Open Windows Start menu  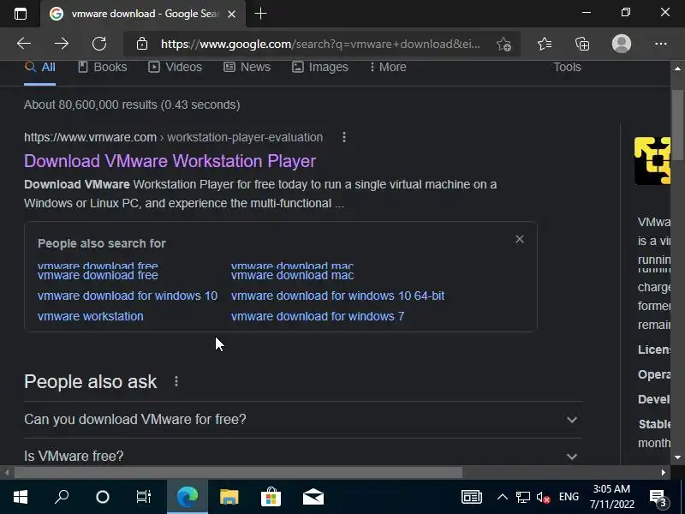coord(20,497)
